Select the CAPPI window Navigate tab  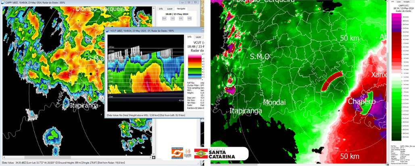point(181,8)
